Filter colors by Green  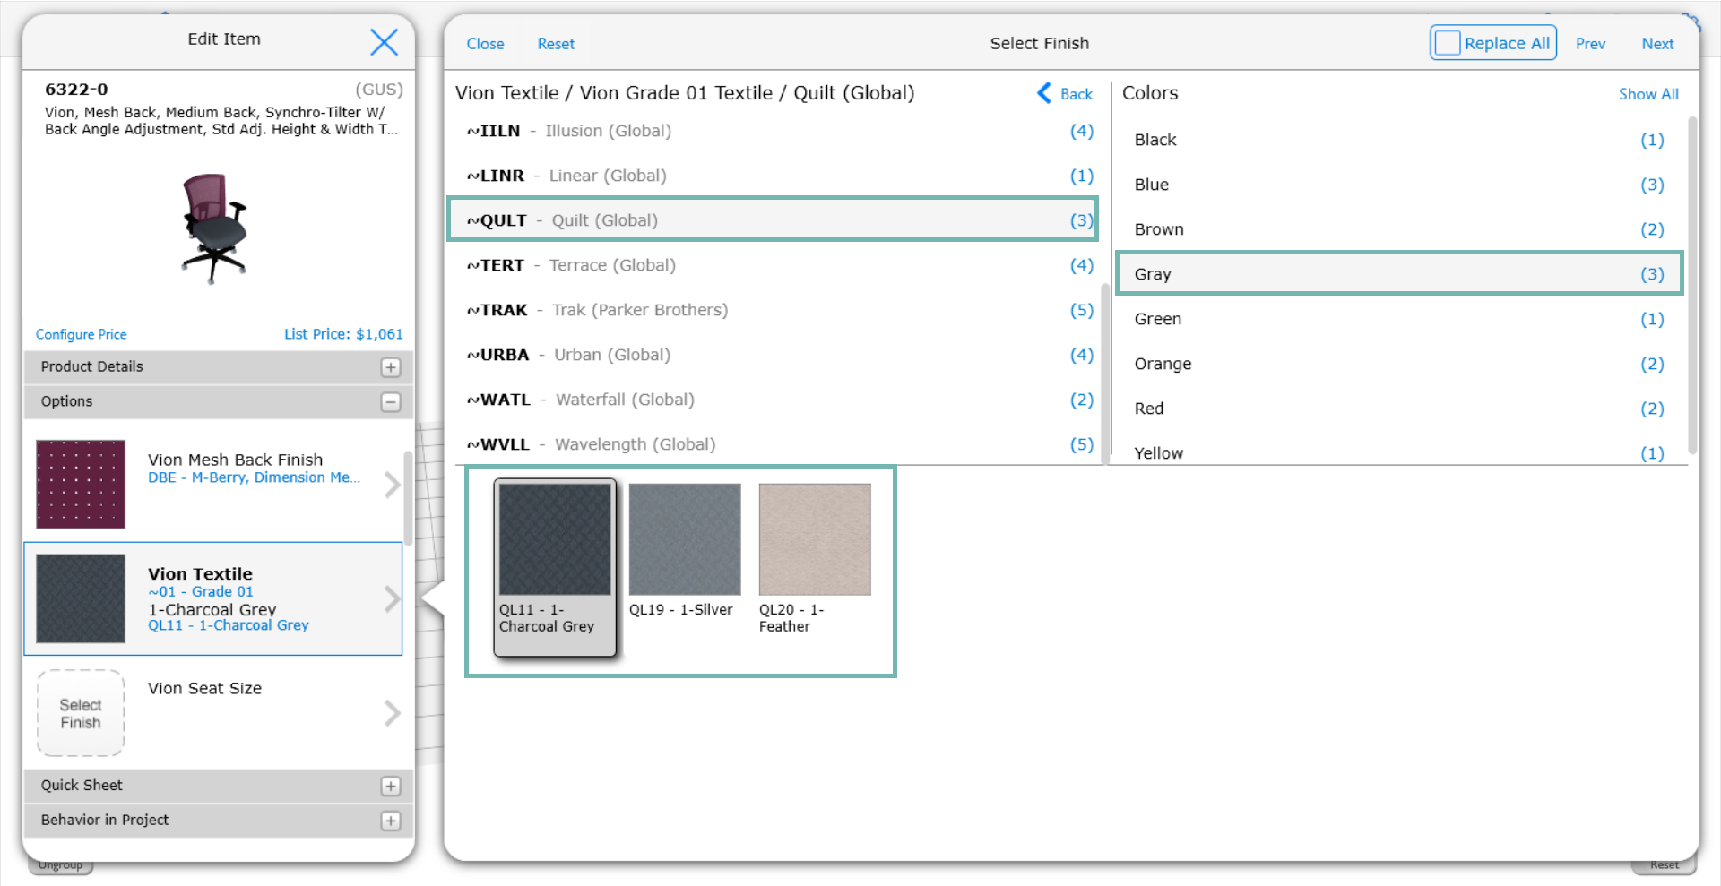tap(1399, 319)
